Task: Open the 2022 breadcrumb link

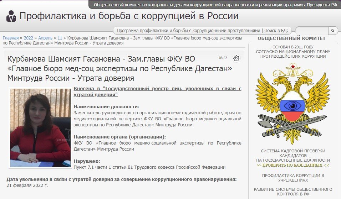Action: tap(29, 38)
